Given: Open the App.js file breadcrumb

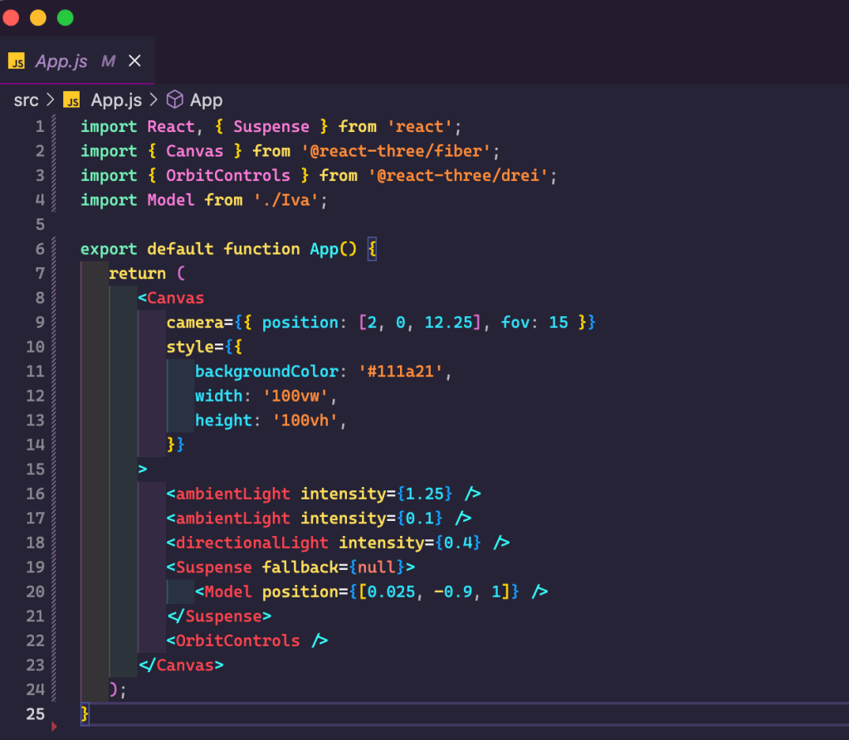Looking at the screenshot, I should (x=116, y=100).
